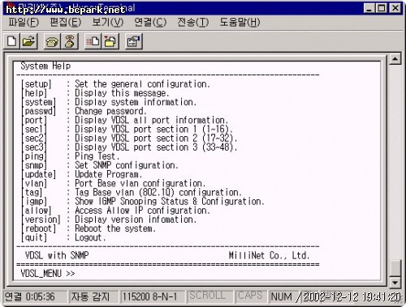Open the 도움말(H) menu
The height and width of the screenshot is (307, 406).
[x=240, y=22]
